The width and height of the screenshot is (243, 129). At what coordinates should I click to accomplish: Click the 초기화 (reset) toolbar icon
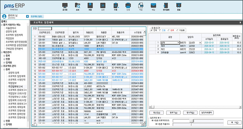[65, 6]
